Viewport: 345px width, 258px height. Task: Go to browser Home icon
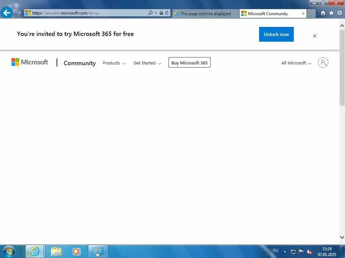[323, 13]
